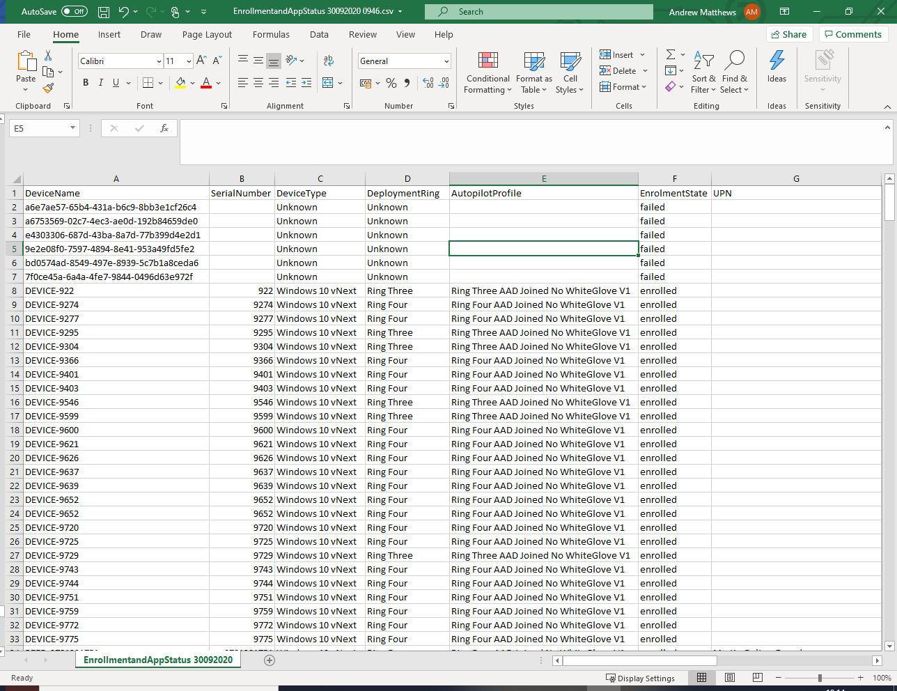Toggle Italic formatting
The width and height of the screenshot is (897, 691).
[100, 83]
